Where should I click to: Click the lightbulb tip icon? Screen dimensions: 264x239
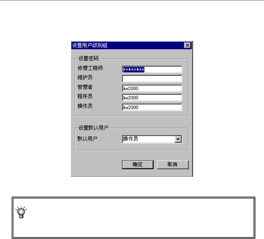coord(21,212)
